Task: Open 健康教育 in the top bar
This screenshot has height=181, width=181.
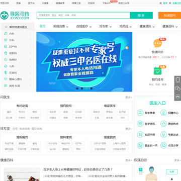Action: 60,3
